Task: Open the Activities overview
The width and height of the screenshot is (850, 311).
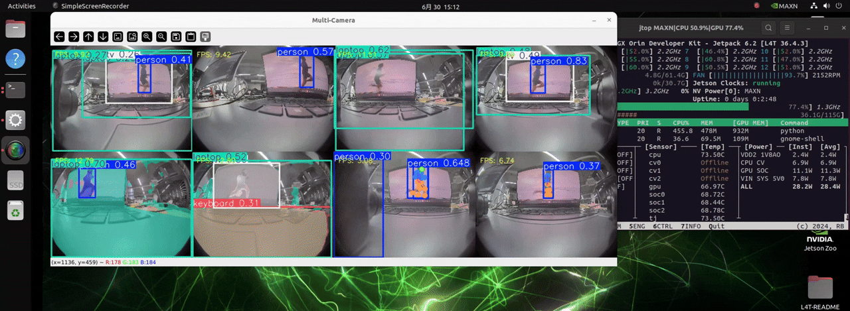Action: (22, 6)
